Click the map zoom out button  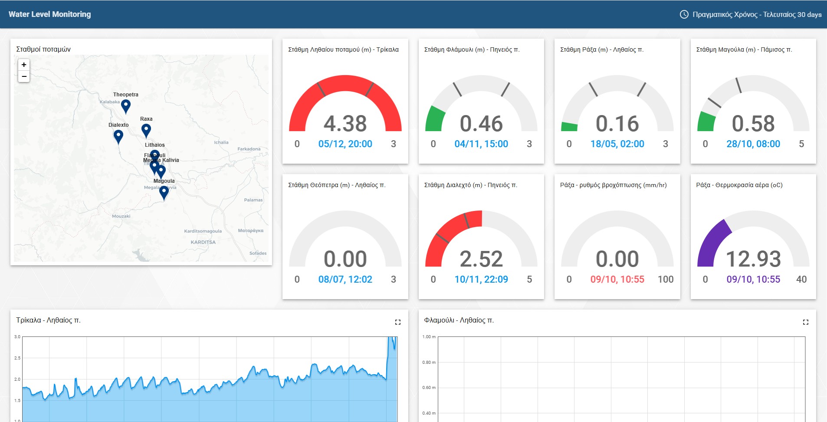[x=24, y=76]
